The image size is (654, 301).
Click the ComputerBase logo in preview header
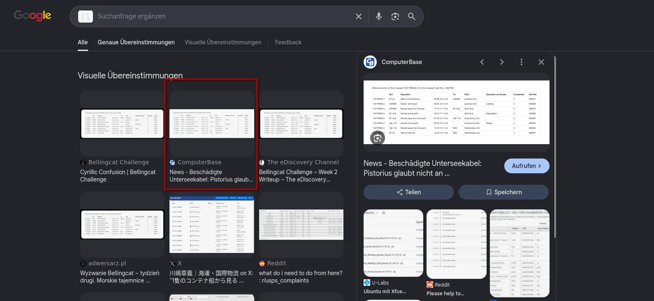pos(370,62)
